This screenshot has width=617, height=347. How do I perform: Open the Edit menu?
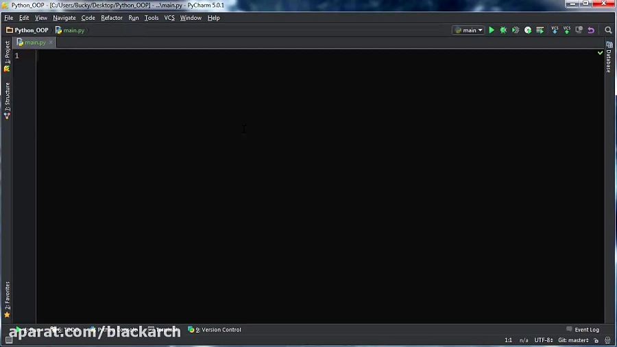point(24,18)
